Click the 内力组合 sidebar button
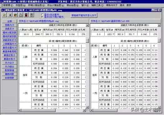 [x=9, y=67]
